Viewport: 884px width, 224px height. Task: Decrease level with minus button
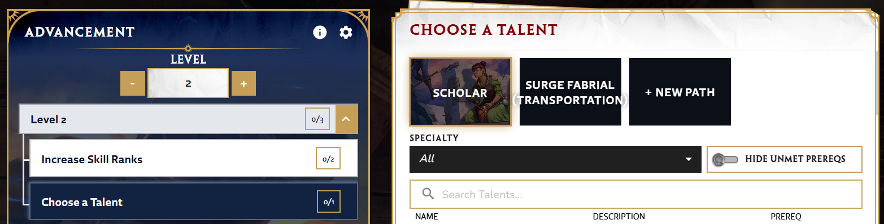[132, 84]
